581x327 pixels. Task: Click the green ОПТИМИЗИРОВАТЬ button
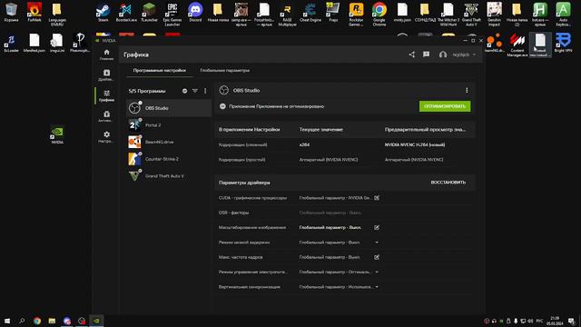[445, 106]
